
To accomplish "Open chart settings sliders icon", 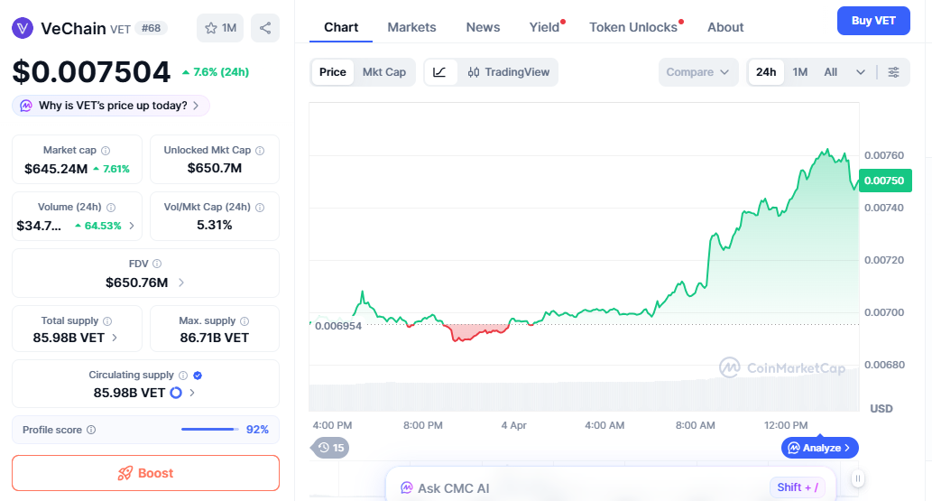I will (x=893, y=72).
